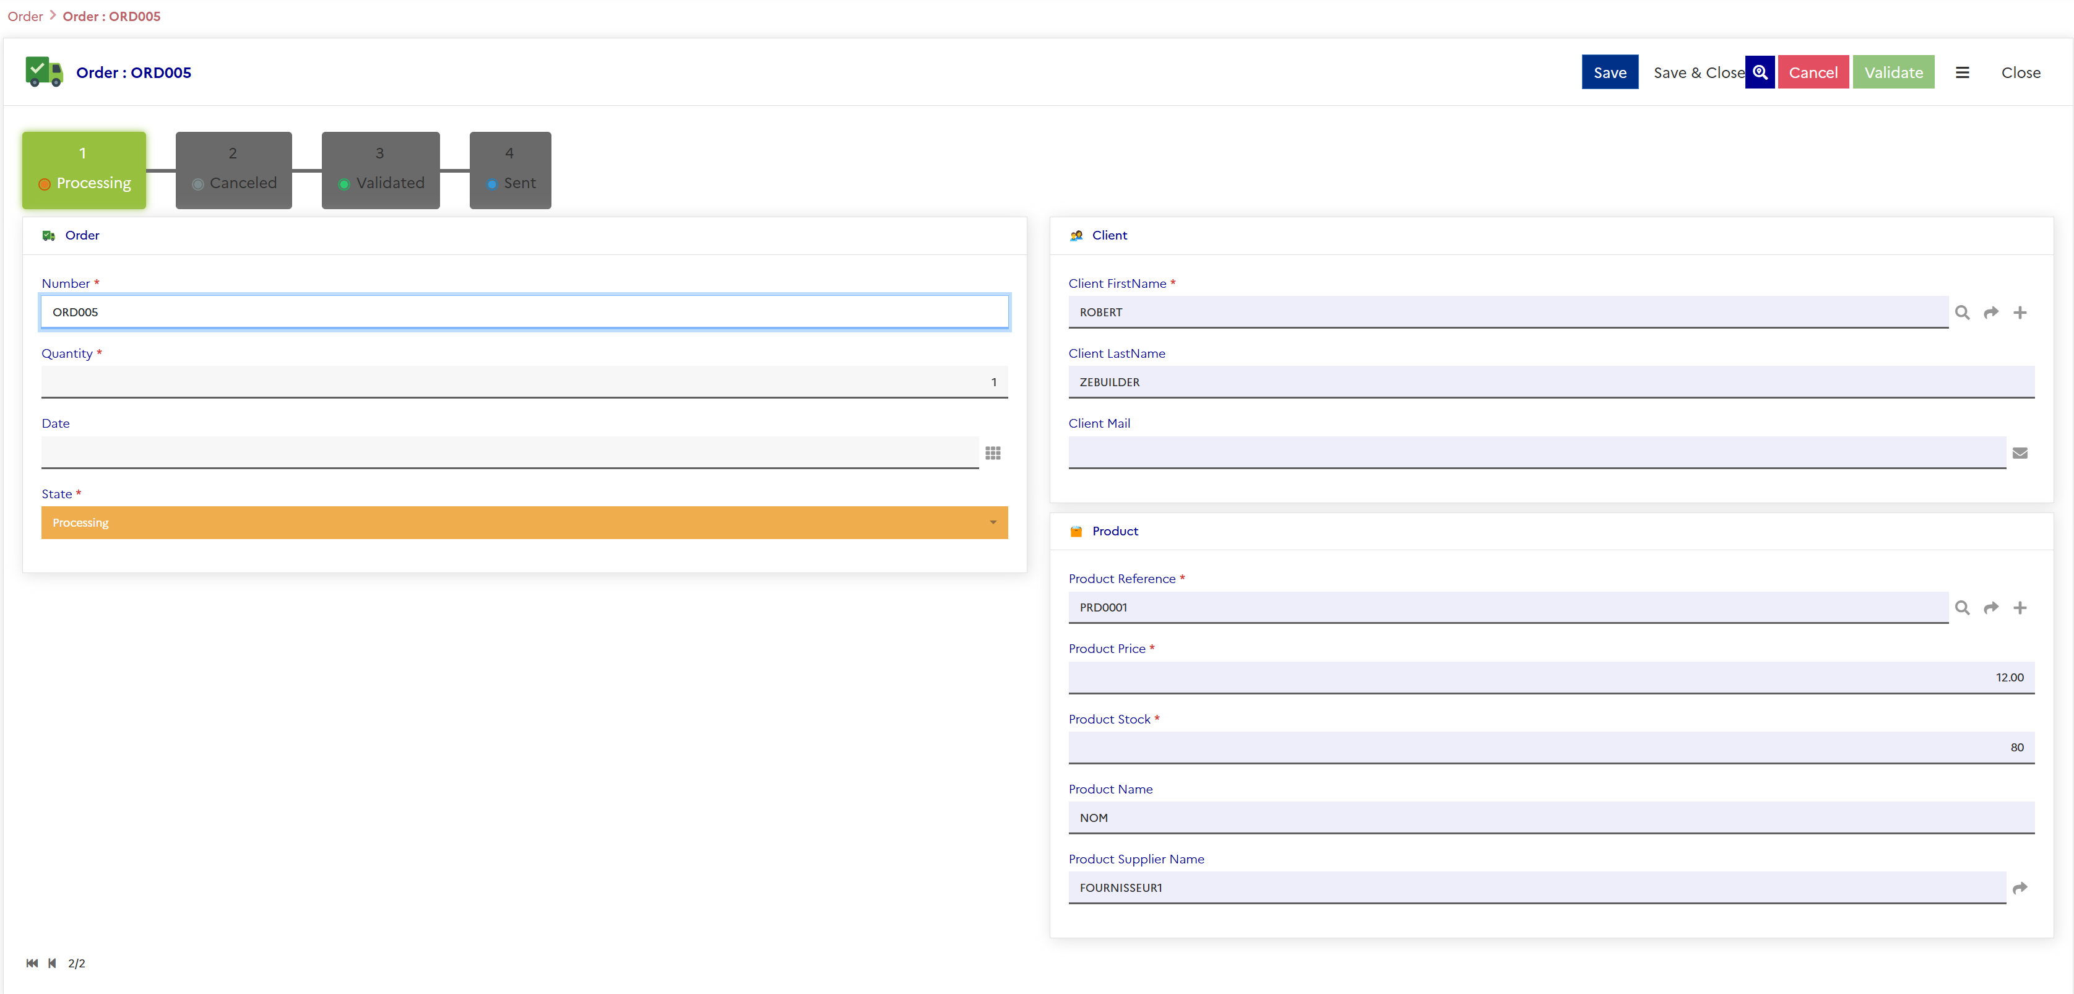Open the hamburger menu icon

(x=1962, y=72)
